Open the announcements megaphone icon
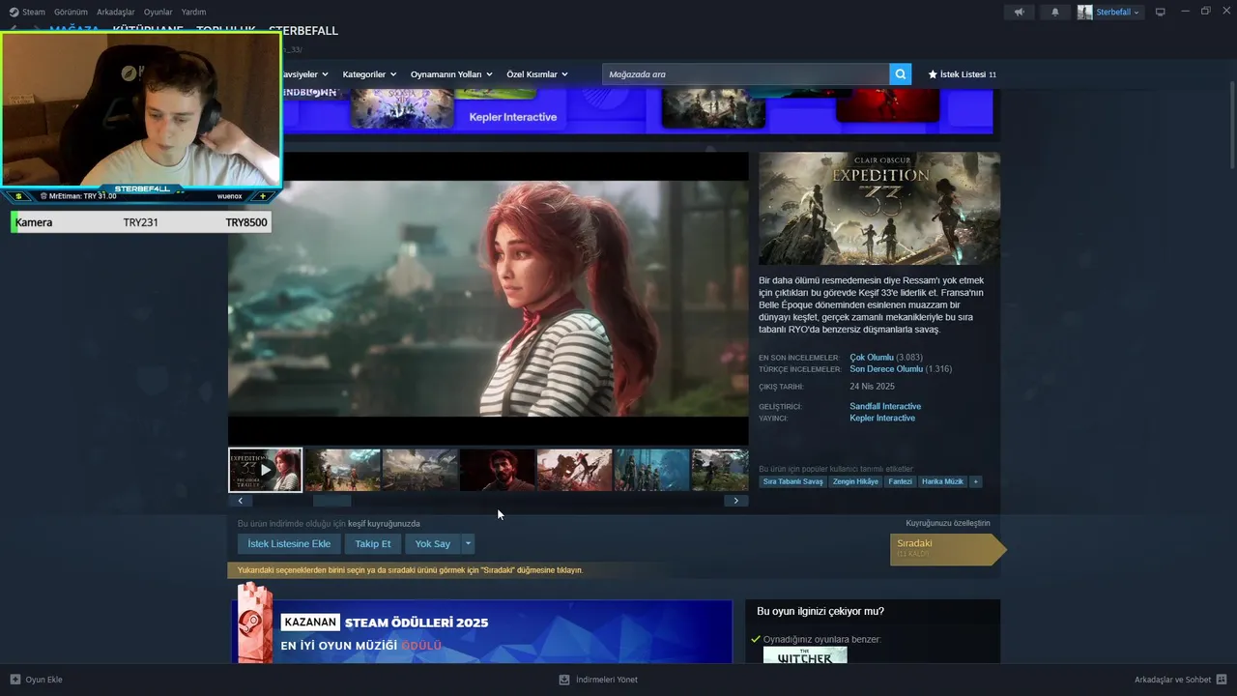The image size is (1237, 696). click(1019, 12)
